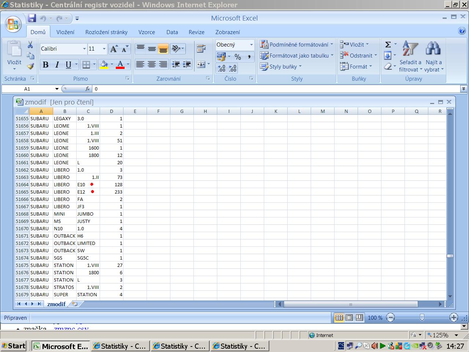Pick the yellow fill color button
469x352 pixels.
pyautogui.click(x=104, y=65)
